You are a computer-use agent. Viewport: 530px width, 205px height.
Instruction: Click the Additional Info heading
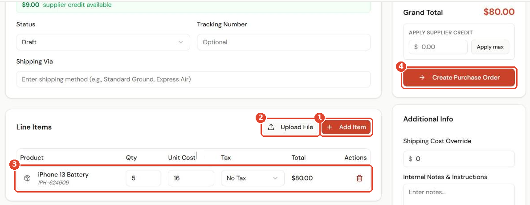[x=428, y=119]
